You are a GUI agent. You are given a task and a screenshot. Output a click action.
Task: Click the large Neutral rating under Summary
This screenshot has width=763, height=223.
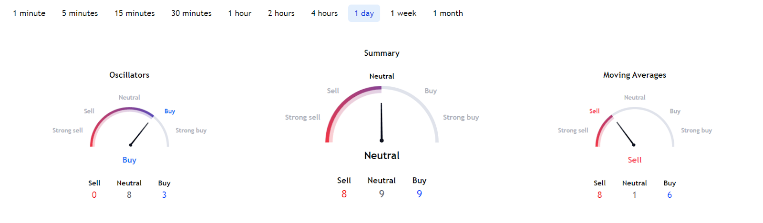[381, 155]
